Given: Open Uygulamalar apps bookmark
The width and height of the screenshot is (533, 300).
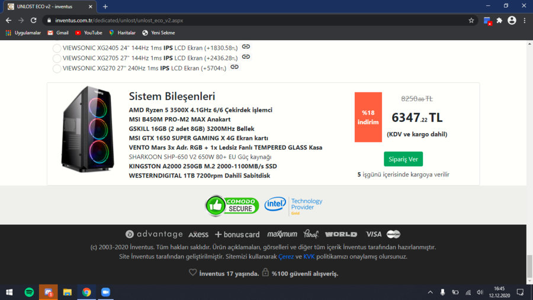Looking at the screenshot, I should [23, 33].
